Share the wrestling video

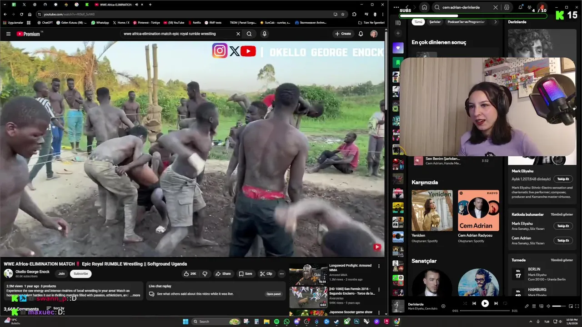click(x=223, y=274)
